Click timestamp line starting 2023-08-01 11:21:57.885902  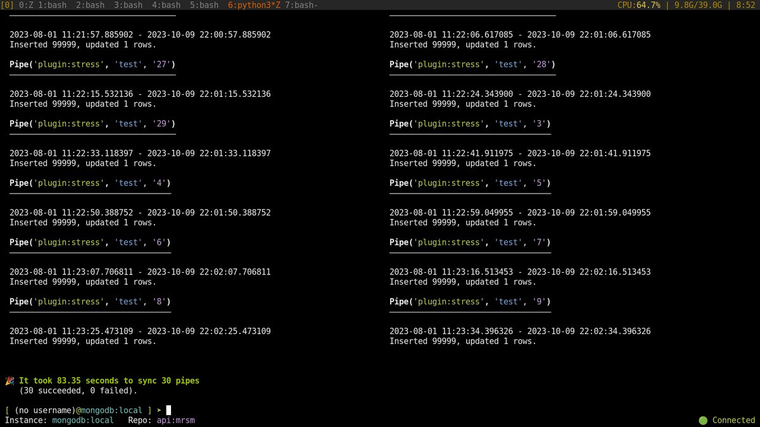pos(140,35)
